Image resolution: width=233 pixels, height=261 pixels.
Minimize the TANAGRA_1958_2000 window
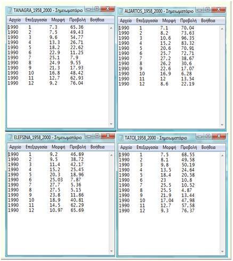pyautogui.click(x=89, y=9)
